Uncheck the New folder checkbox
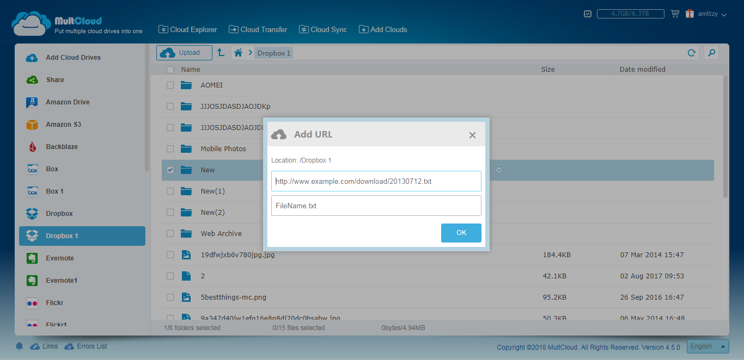 (170, 170)
